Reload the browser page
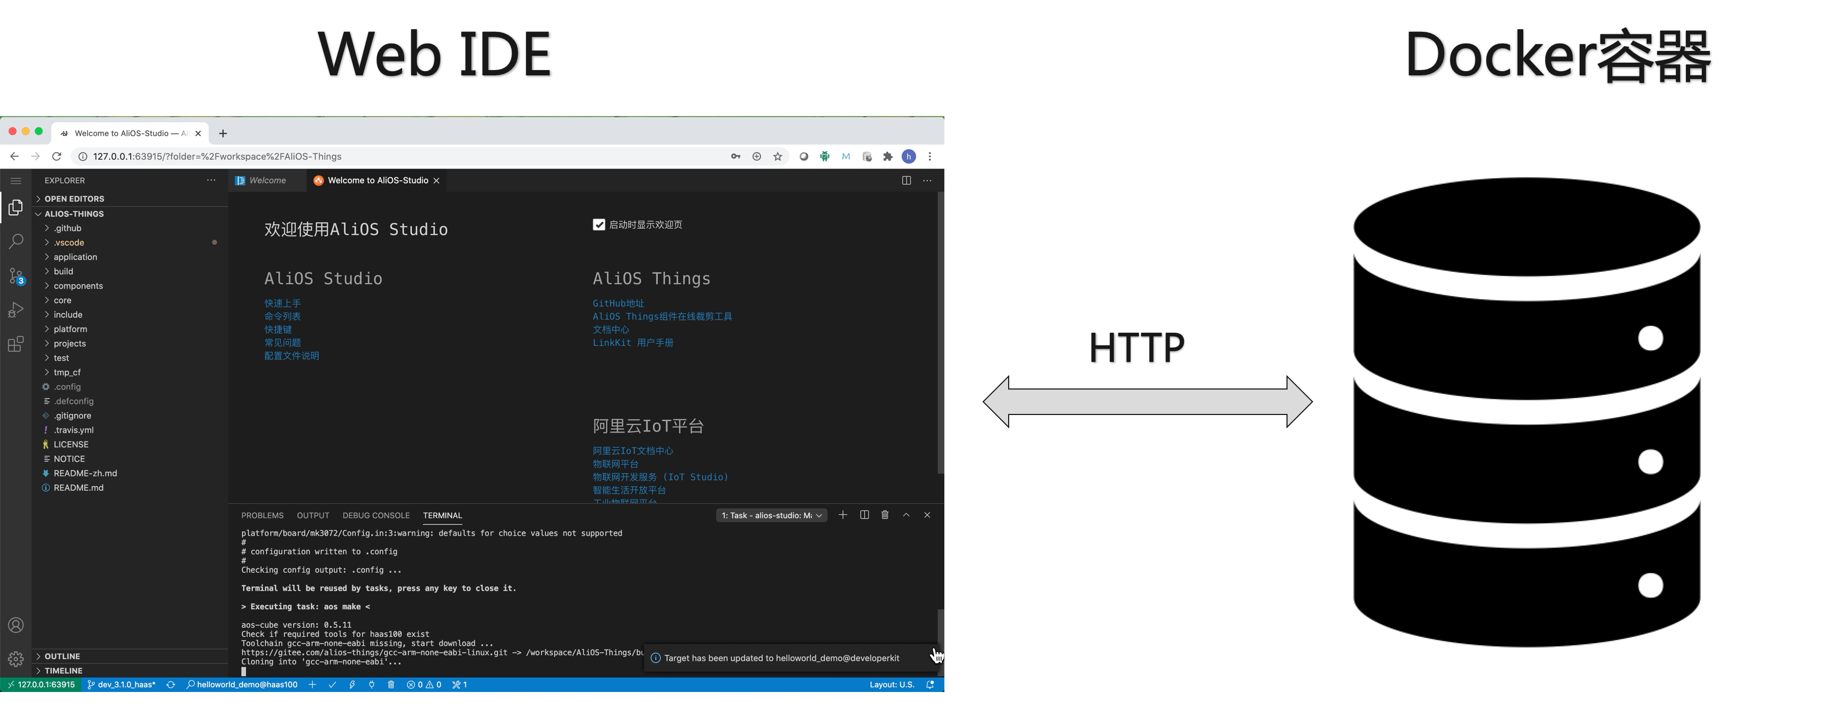Viewport: 1824px width, 709px height. point(57,157)
